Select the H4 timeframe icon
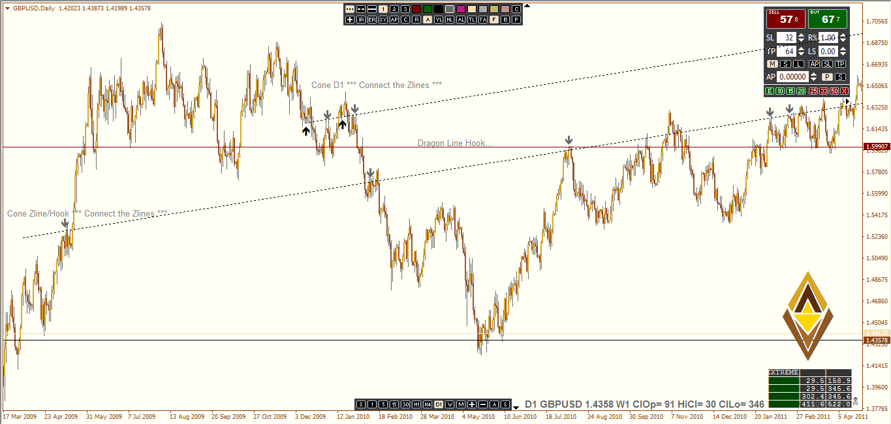Screen dimensions: 891x424 429,405
